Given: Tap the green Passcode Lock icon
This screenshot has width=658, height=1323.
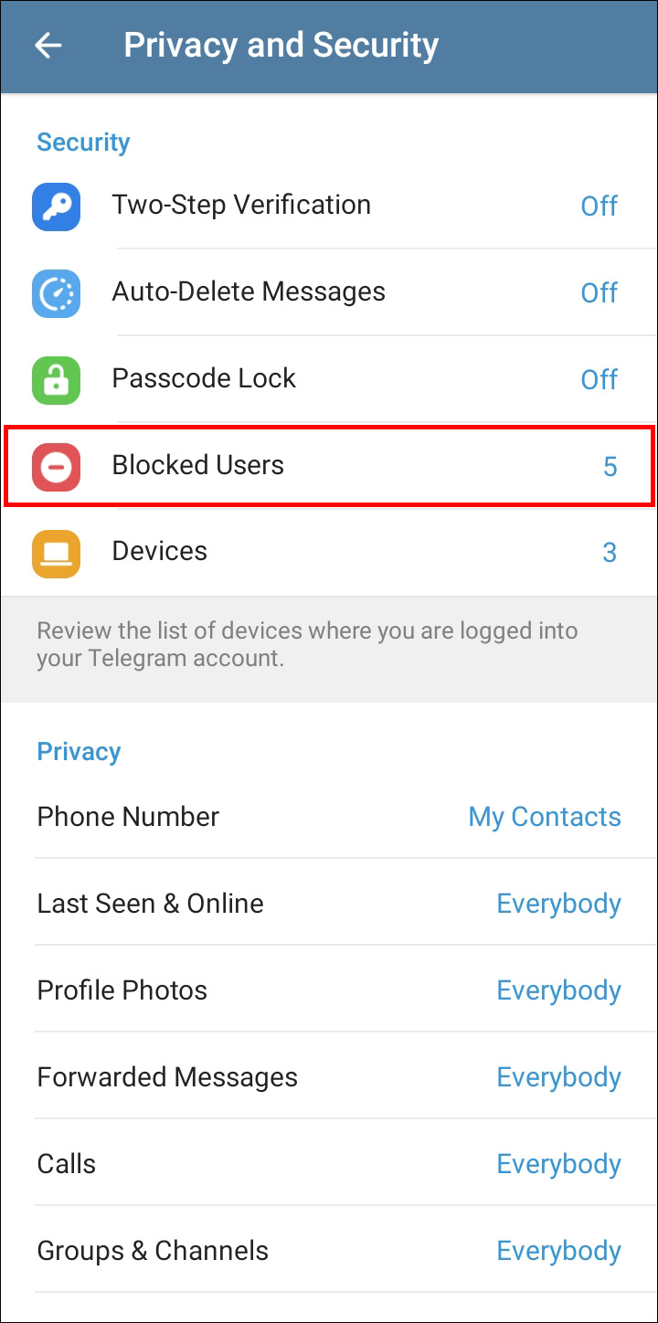Looking at the screenshot, I should 57,380.
